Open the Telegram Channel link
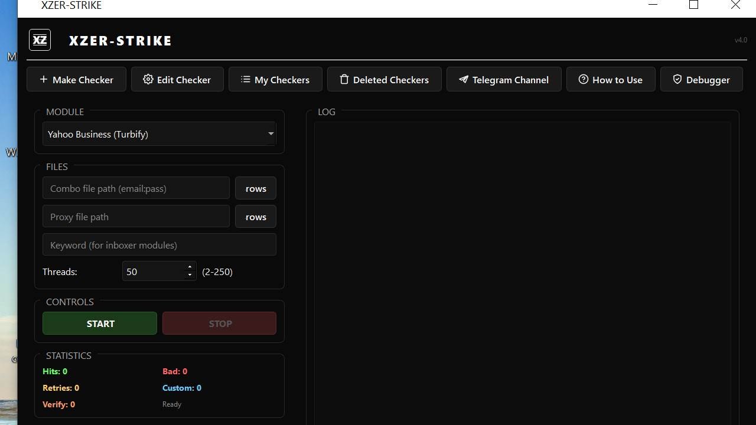Screen dimensions: 756x425 point(504,79)
